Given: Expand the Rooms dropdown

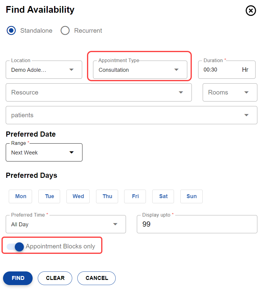Looking at the screenshot, I should 230,92.
